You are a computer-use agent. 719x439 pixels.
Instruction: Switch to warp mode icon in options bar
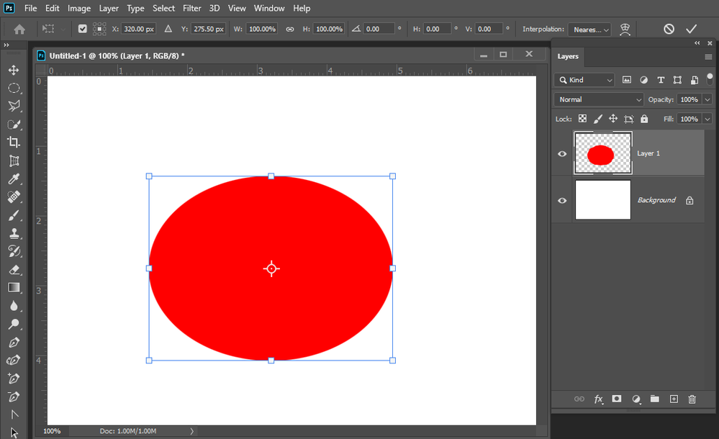click(x=625, y=29)
